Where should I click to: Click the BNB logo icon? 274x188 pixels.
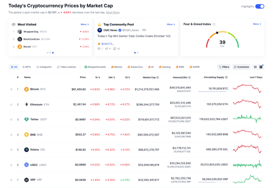26,134
